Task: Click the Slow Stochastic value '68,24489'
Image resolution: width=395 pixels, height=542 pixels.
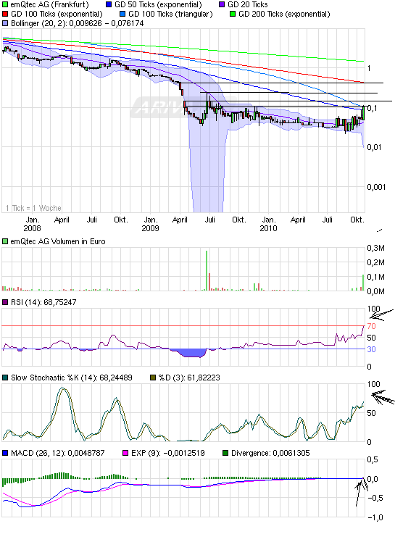Action: (x=116, y=378)
